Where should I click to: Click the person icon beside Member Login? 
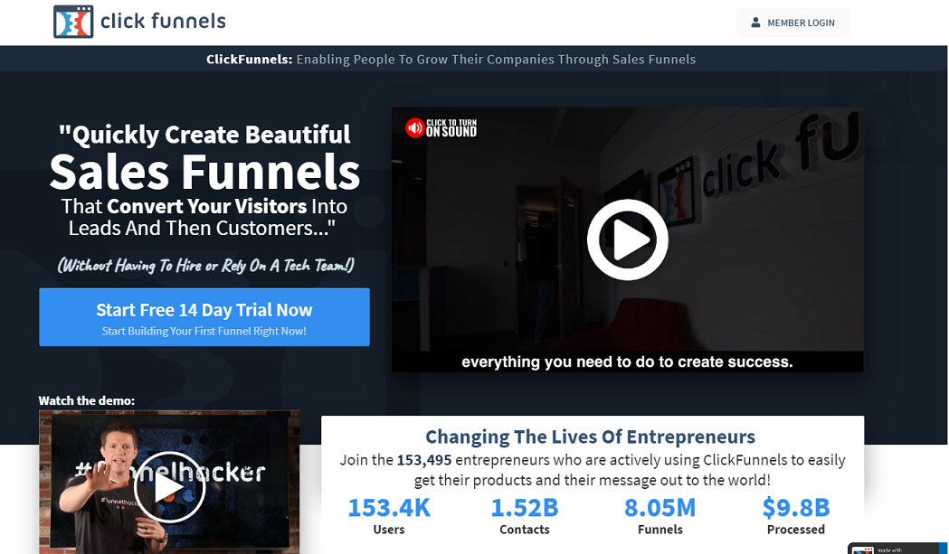(x=755, y=23)
